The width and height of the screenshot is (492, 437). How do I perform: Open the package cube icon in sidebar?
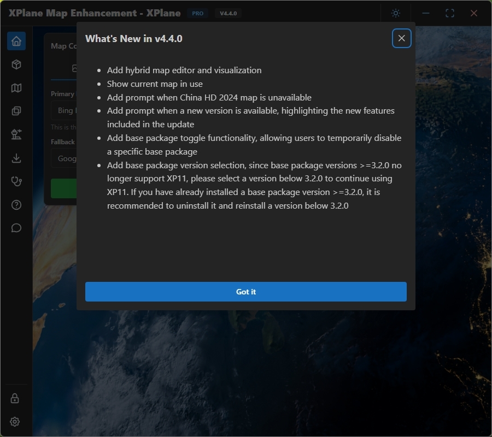click(16, 64)
